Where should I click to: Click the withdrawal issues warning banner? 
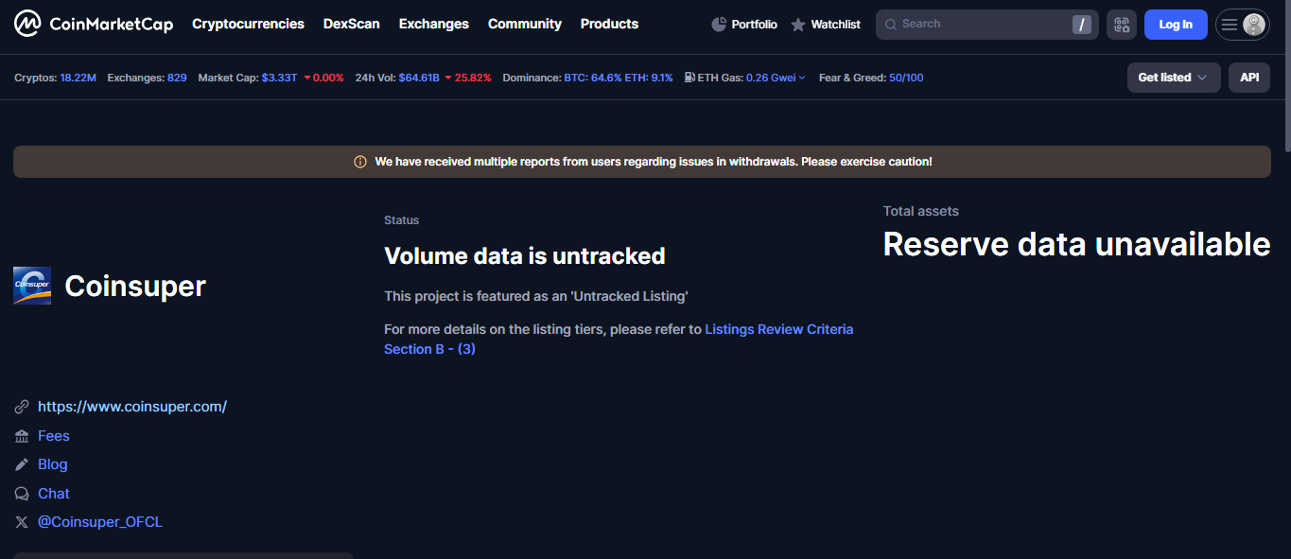tap(642, 162)
